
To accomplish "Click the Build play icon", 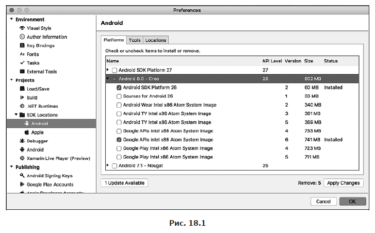I will click(22, 97).
